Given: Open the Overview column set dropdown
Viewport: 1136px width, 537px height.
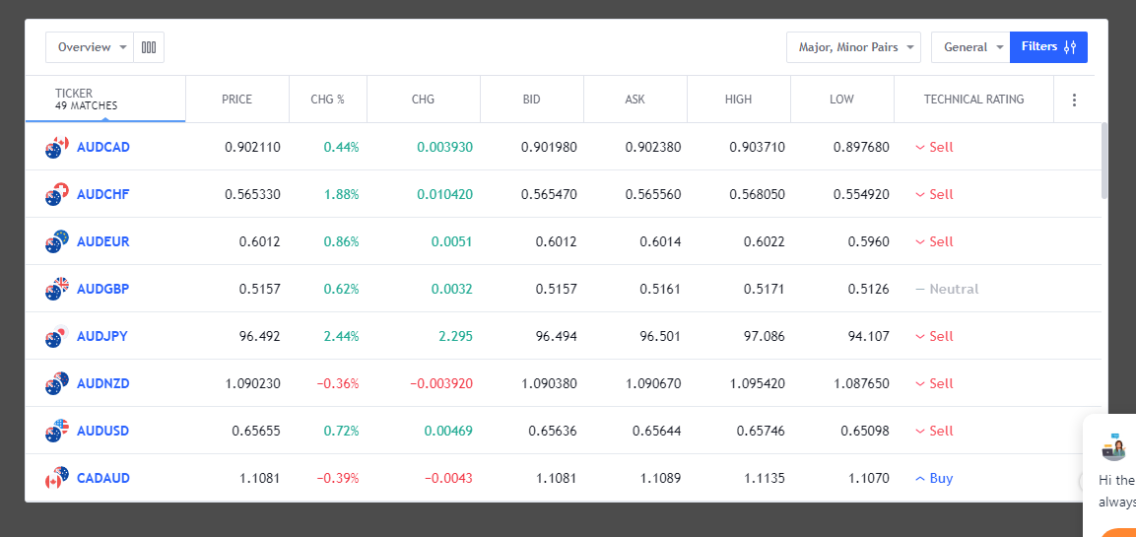Looking at the screenshot, I should [x=90, y=47].
